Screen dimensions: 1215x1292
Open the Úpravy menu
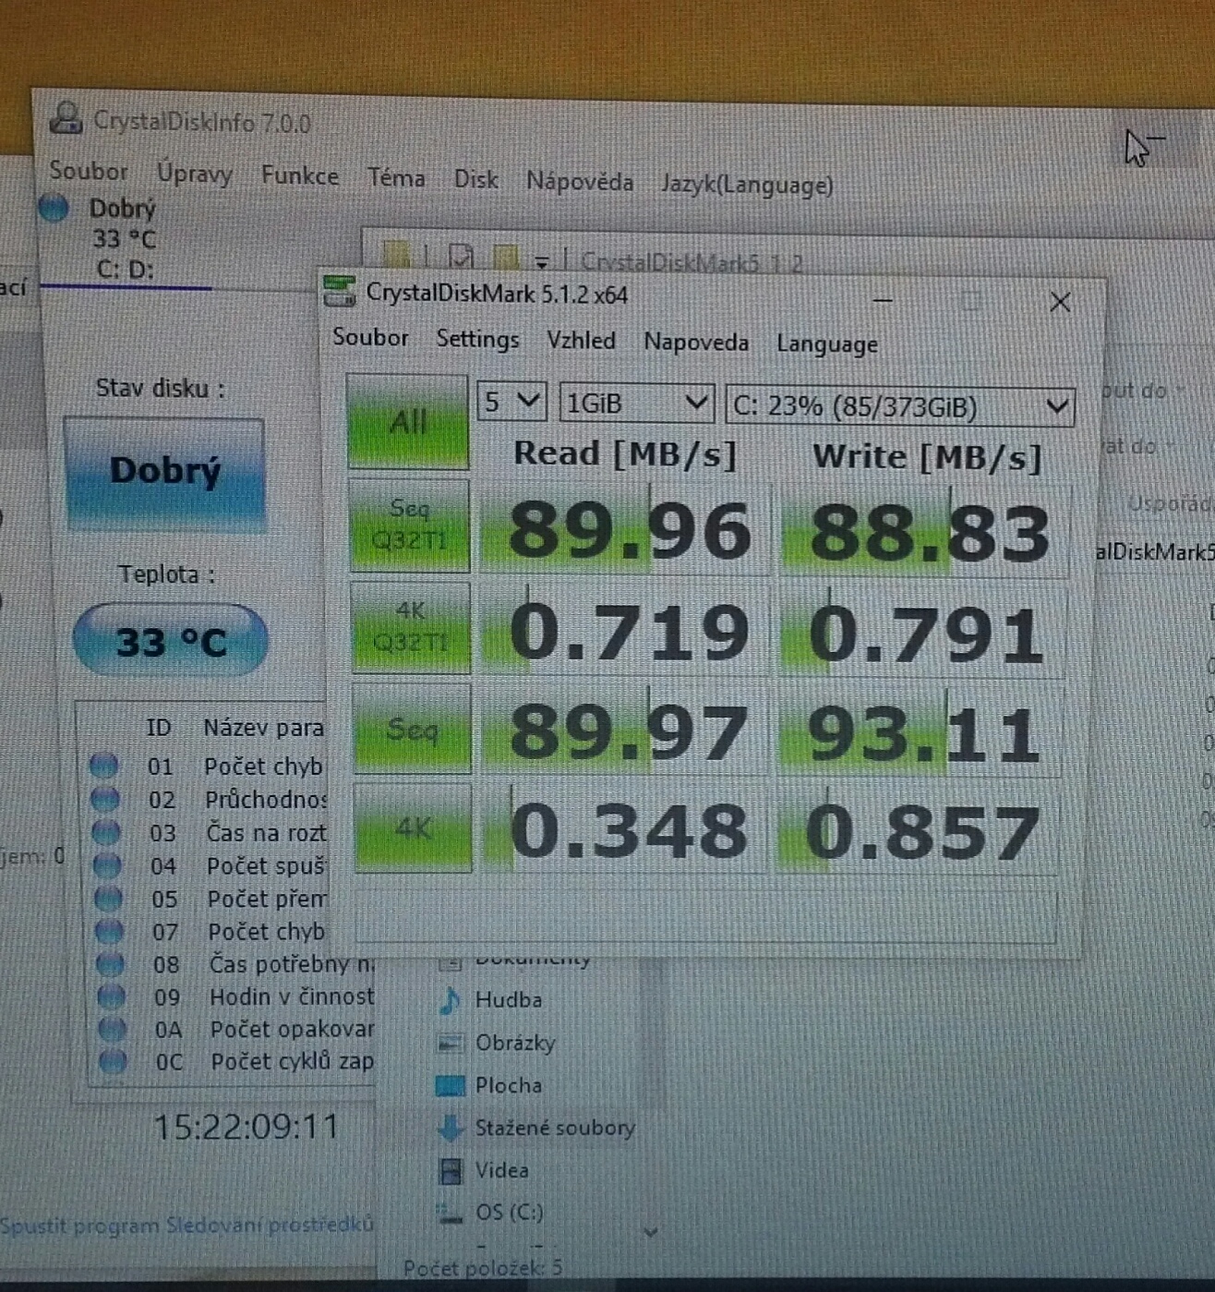coord(194,174)
